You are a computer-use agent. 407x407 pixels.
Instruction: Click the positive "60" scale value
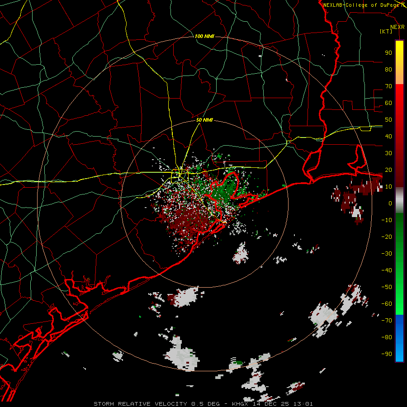point(388,103)
